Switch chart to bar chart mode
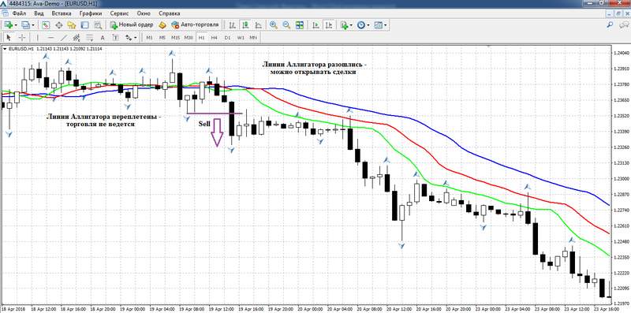The height and width of the screenshot is (313, 631). (x=232, y=25)
